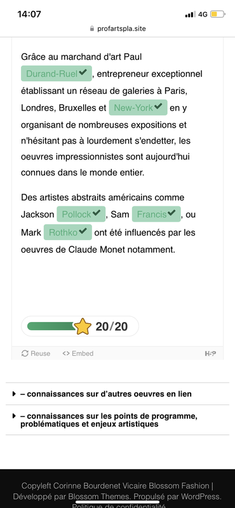Click the gold star score icon

tap(83, 326)
